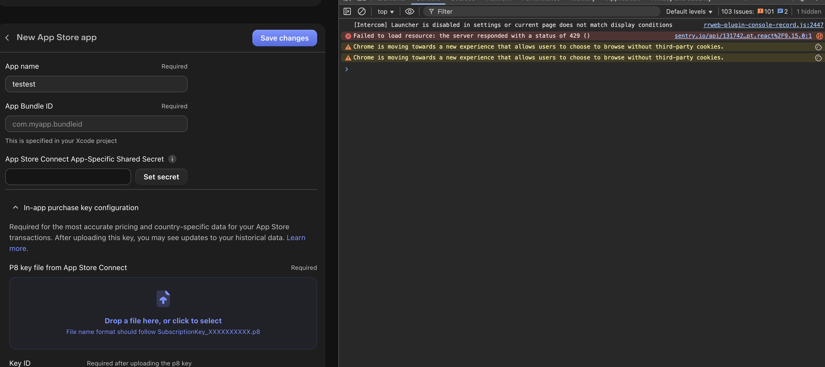Viewport: 825px width, 367px height.
Task: Click the orange AI insight icon on error row
Action: [x=819, y=36]
